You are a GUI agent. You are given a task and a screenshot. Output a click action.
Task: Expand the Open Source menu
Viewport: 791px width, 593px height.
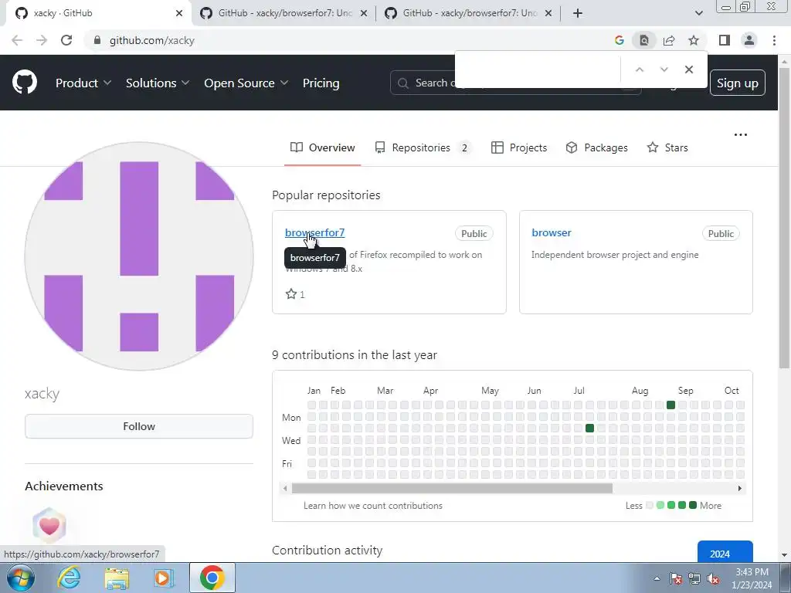click(x=246, y=83)
